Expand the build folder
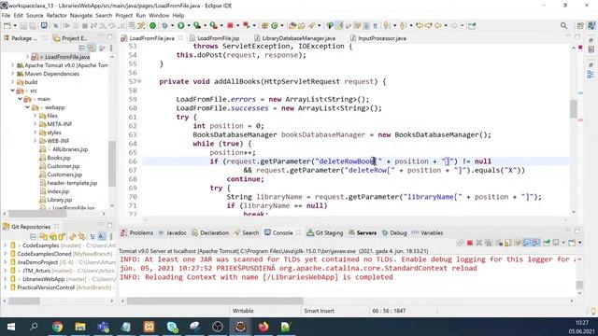The height and width of the screenshot is (336, 598). (x=12, y=82)
